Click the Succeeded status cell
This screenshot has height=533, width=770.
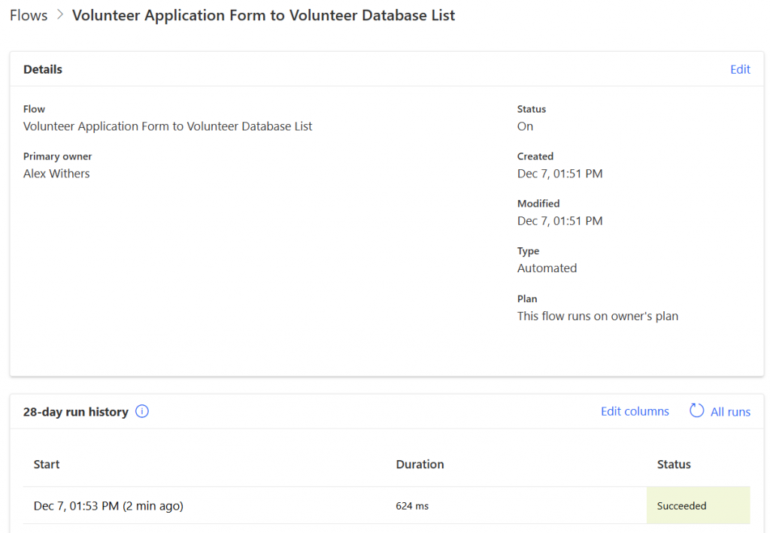click(682, 506)
